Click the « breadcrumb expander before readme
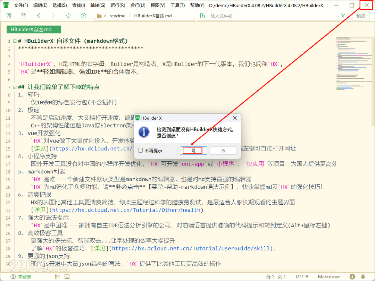Image resolution: width=375 pixels, height=281 pixels. tap(105, 16)
